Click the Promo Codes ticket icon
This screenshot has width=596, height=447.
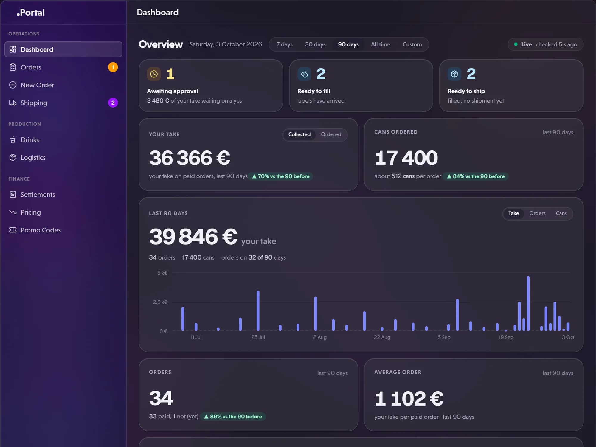(13, 230)
